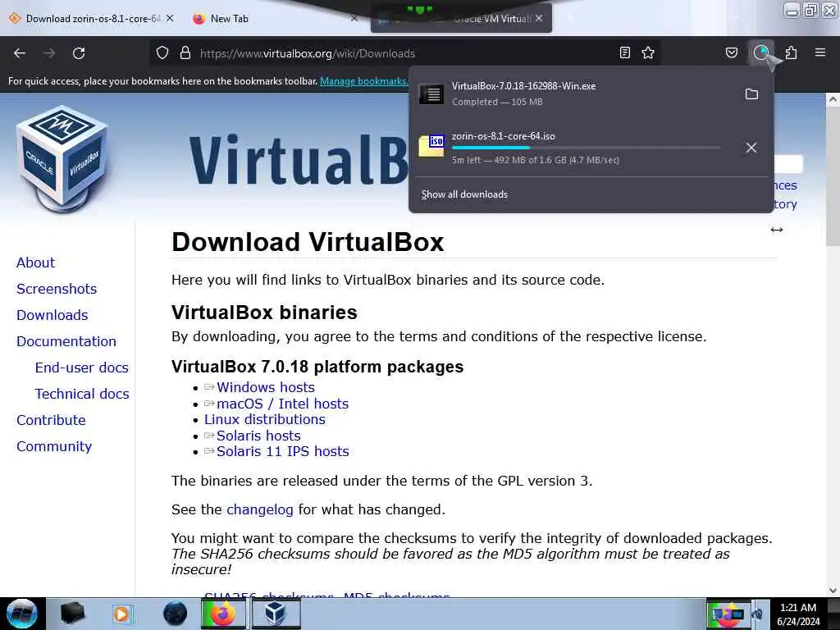Click the address bar URL field
This screenshot has width=840, height=630.
[x=404, y=53]
